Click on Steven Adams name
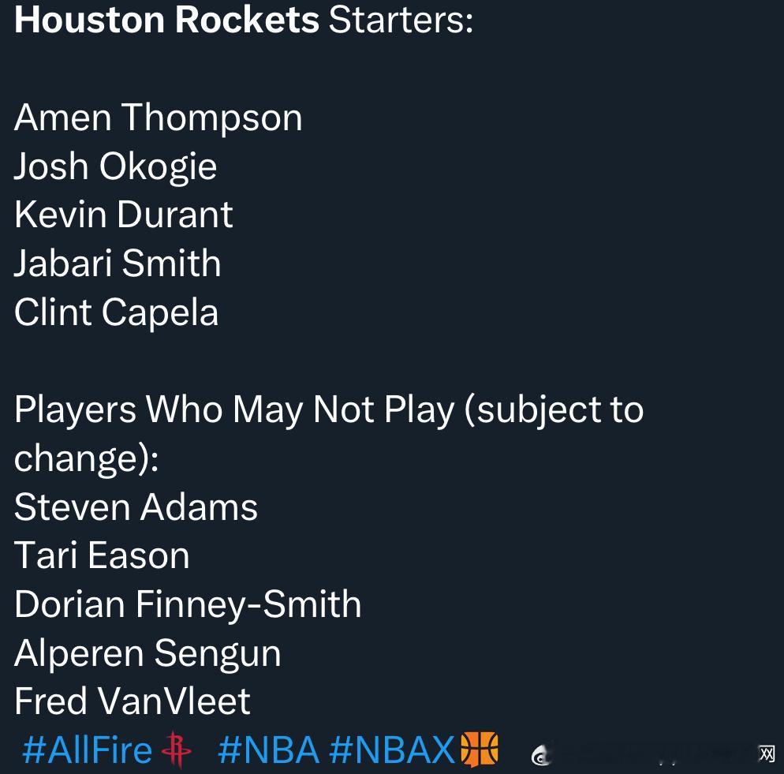 click(x=136, y=507)
